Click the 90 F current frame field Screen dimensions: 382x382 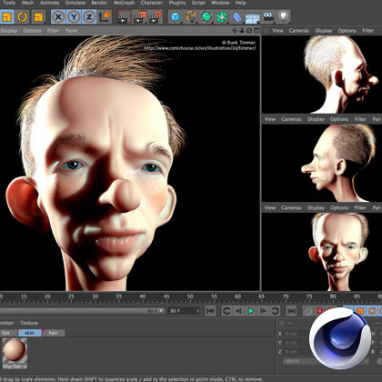[x=184, y=311]
